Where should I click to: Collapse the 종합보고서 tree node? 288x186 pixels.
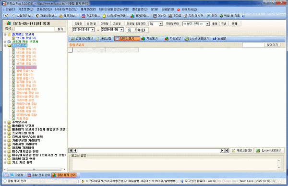click(x=5, y=45)
